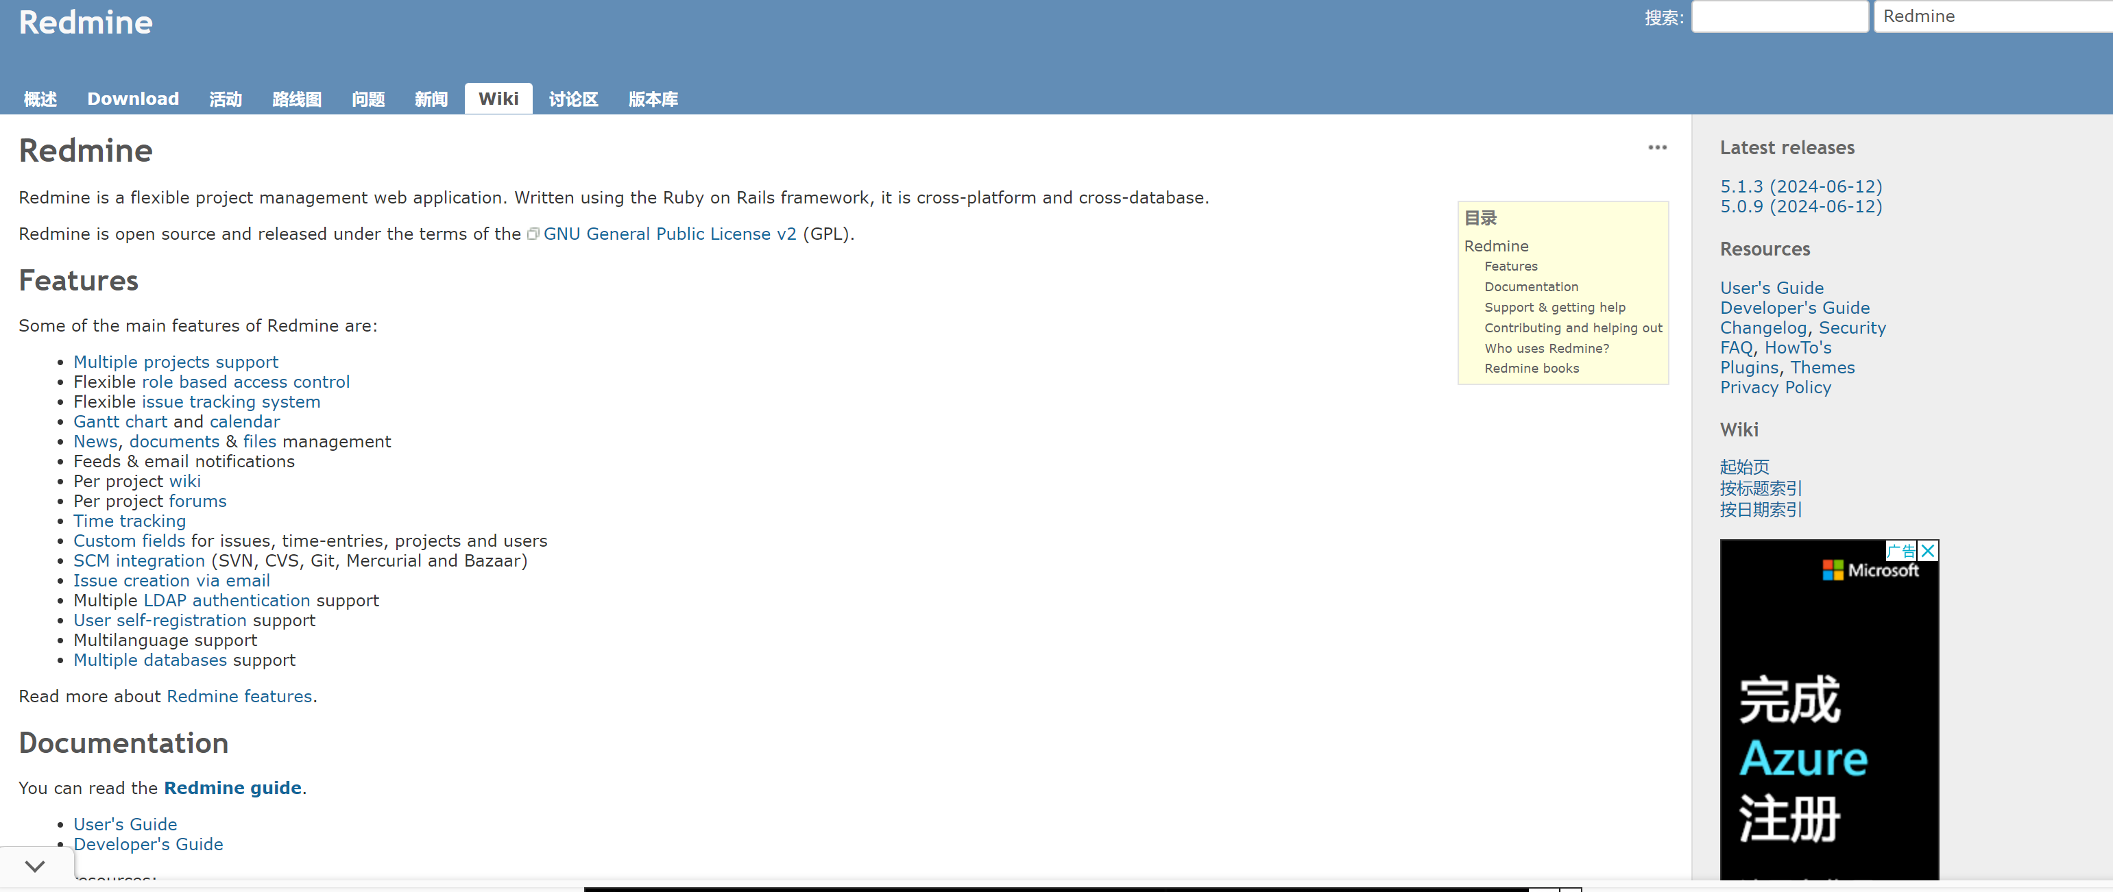The height and width of the screenshot is (892, 2113).
Task: Open Developer's Guide in Documentation list
Action: click(149, 843)
